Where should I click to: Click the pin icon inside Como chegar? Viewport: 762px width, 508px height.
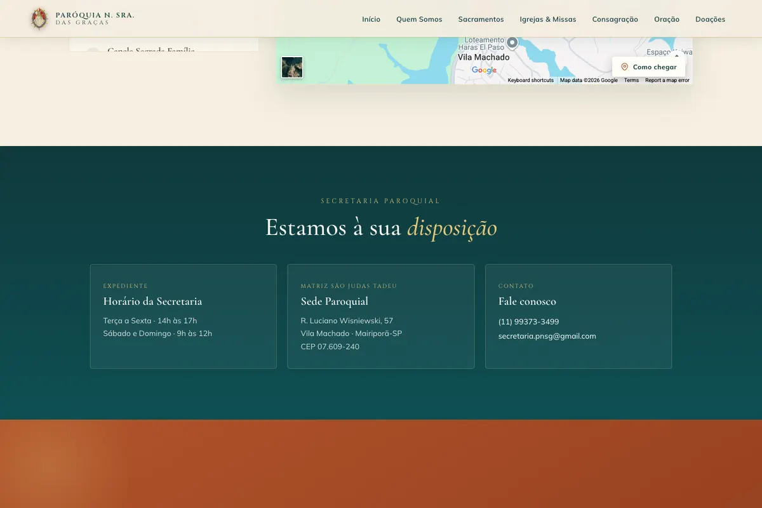pyautogui.click(x=624, y=67)
